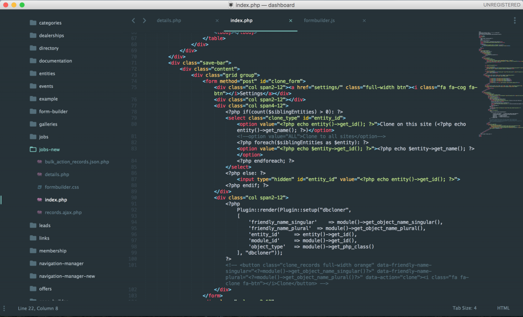
Task: Close the details.php tab
Action: (217, 21)
